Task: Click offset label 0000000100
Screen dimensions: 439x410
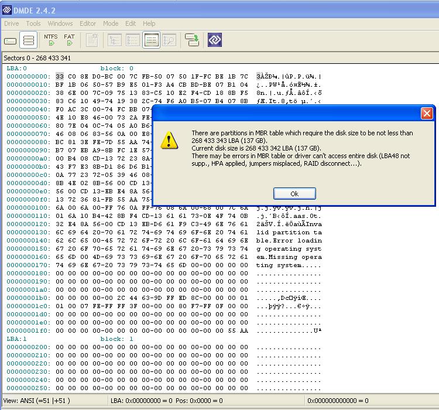Action: tap(29, 208)
